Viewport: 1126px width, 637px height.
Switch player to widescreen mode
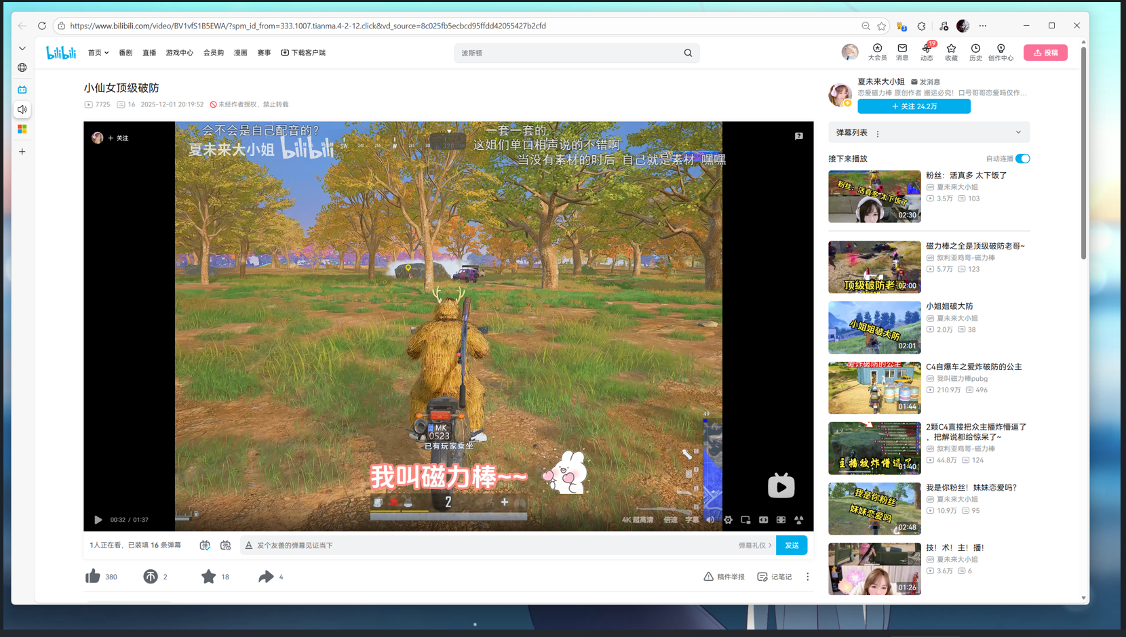[x=763, y=520]
